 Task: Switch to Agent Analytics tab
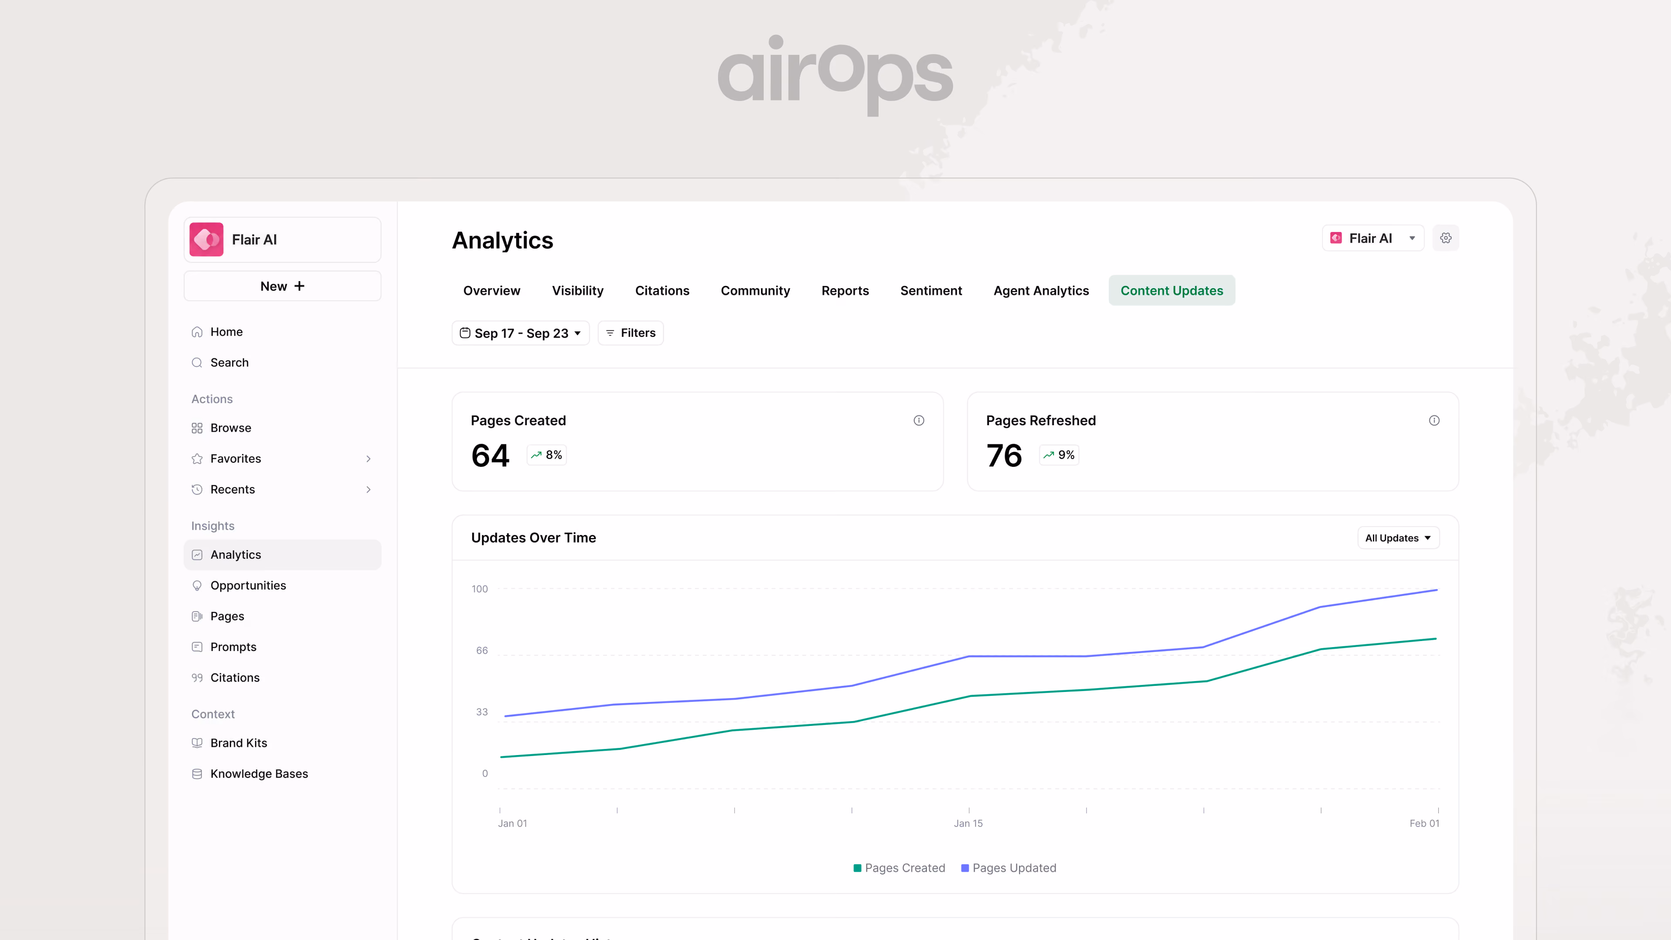click(1041, 291)
